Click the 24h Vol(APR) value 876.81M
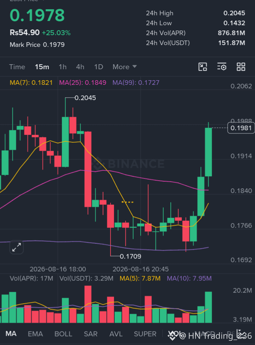255x345 pixels. 231,33
